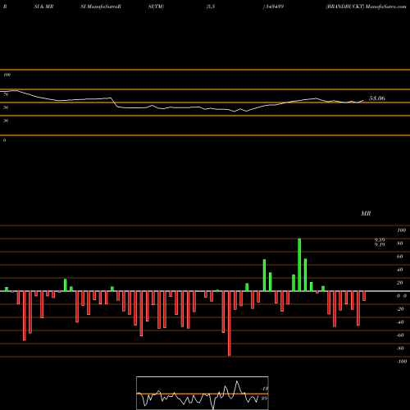
Task: Click the 9.59 value beside the MR chart
Action: (380, 239)
